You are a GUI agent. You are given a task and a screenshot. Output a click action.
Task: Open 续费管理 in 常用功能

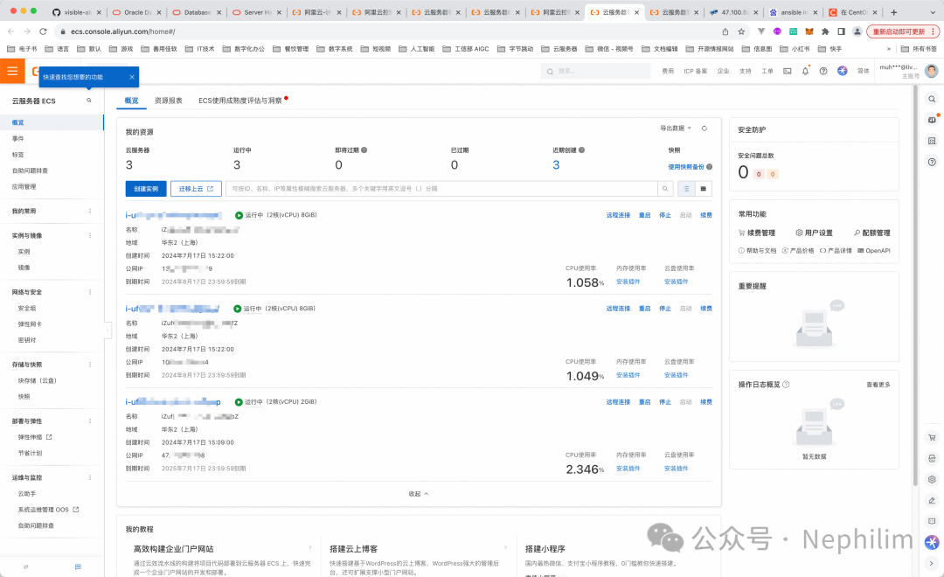pyautogui.click(x=757, y=233)
